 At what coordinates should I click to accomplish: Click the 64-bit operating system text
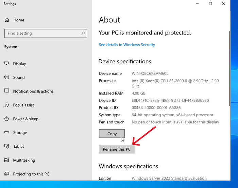(x=172, y=115)
